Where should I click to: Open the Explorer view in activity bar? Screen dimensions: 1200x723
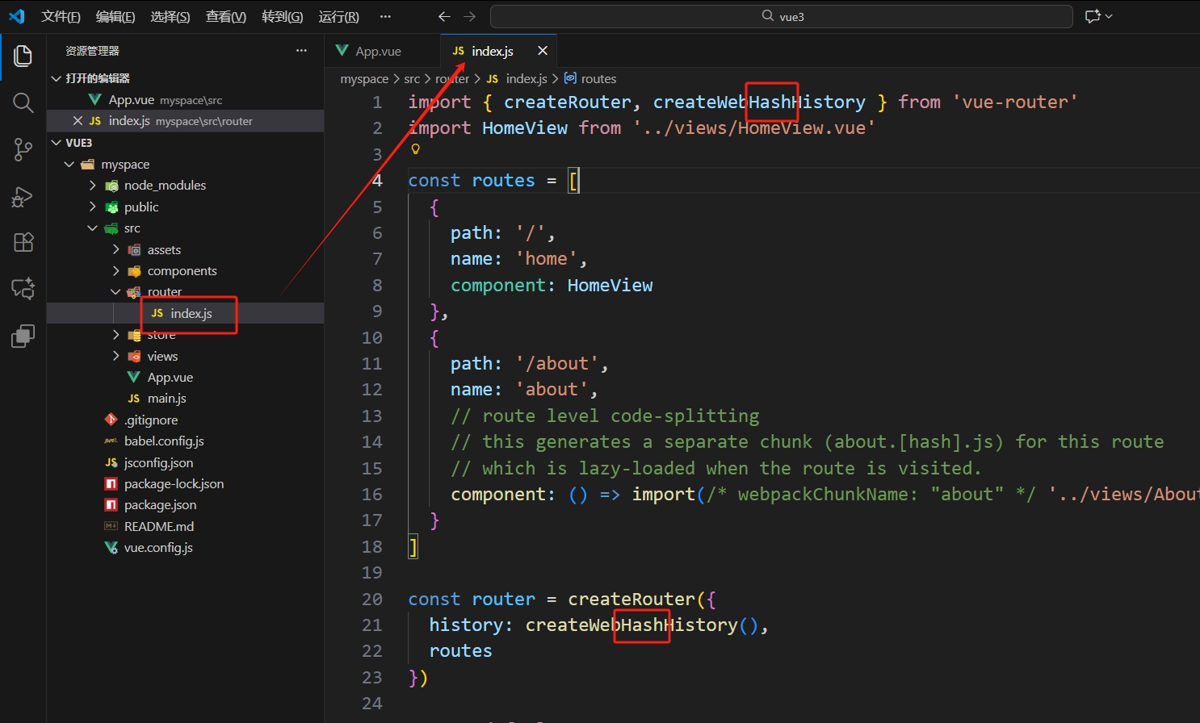(x=23, y=56)
